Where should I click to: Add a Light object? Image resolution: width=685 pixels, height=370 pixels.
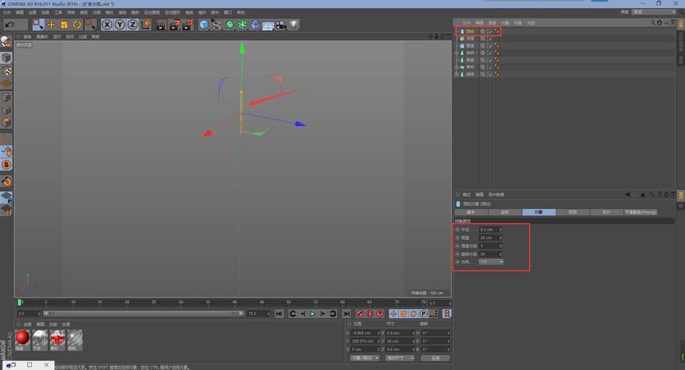(x=294, y=25)
